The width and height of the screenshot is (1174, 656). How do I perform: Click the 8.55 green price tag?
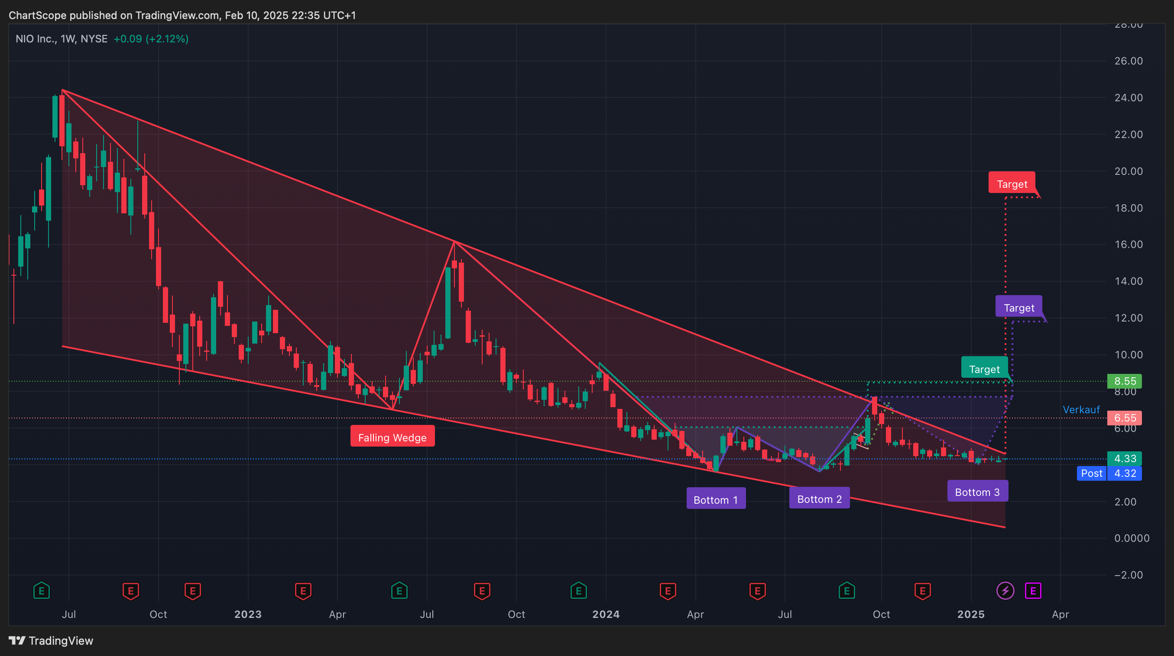[x=1124, y=381]
